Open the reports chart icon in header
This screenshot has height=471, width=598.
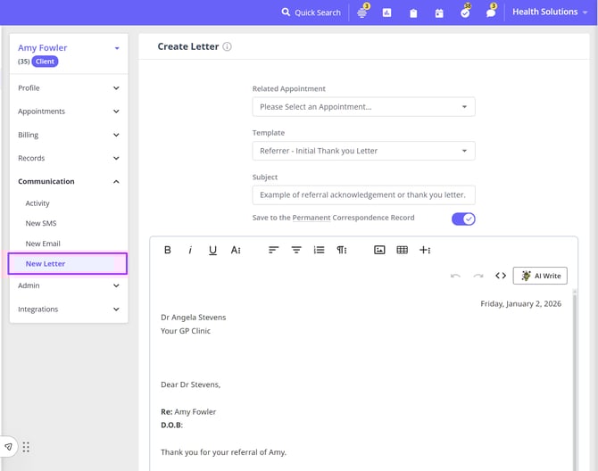[387, 12]
